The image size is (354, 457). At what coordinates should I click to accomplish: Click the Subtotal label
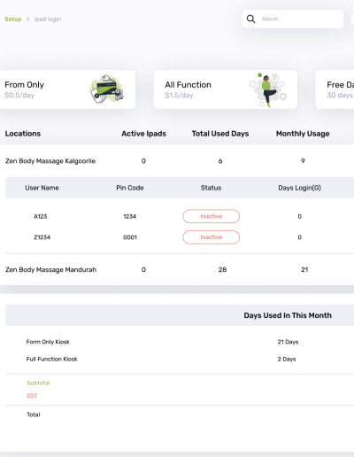pyautogui.click(x=38, y=383)
